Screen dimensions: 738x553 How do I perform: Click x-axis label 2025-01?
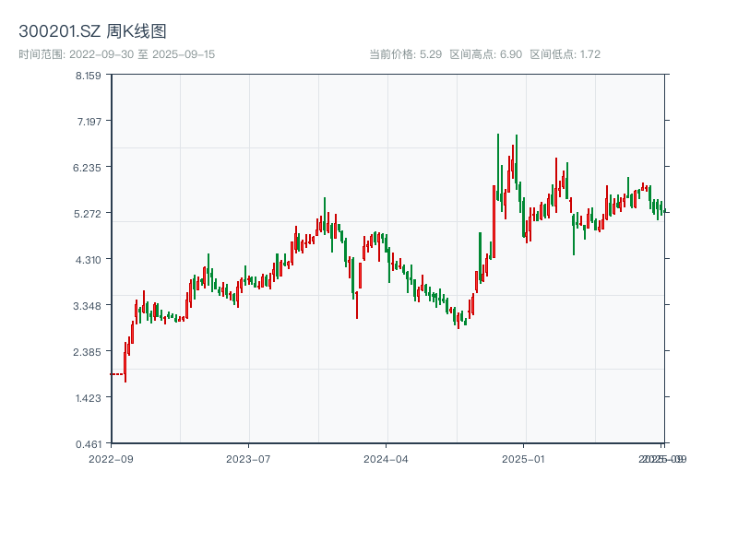[x=523, y=459]
